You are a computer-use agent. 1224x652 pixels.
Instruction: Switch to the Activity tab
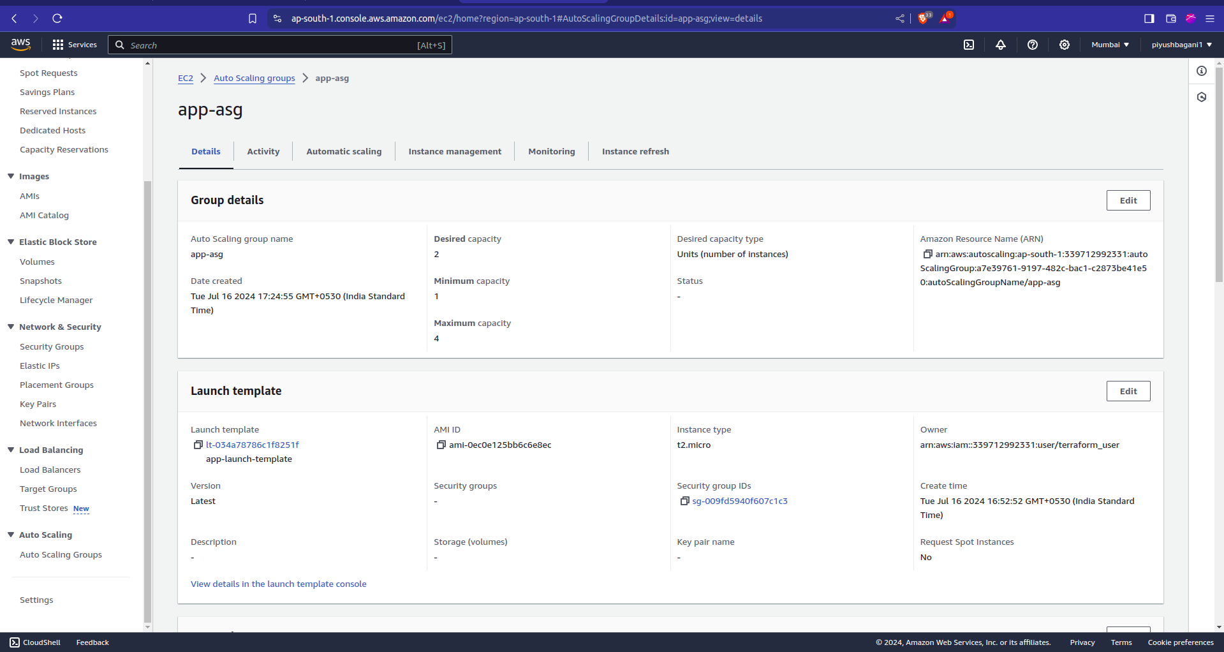[263, 151]
